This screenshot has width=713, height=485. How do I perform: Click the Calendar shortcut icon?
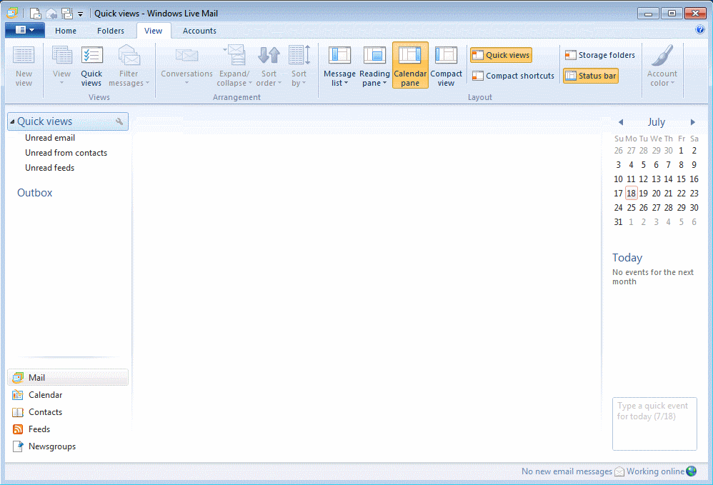(18, 395)
